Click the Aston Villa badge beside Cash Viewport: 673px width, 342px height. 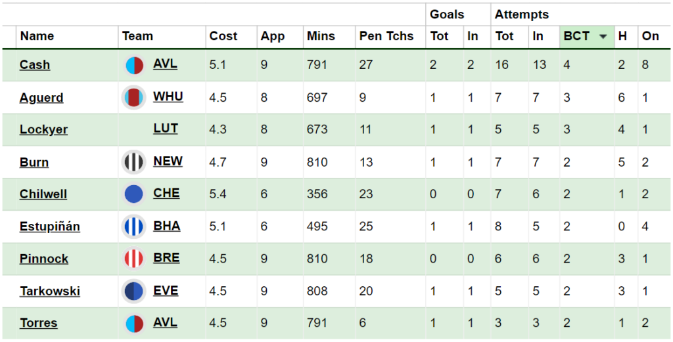pyautogui.click(x=134, y=65)
